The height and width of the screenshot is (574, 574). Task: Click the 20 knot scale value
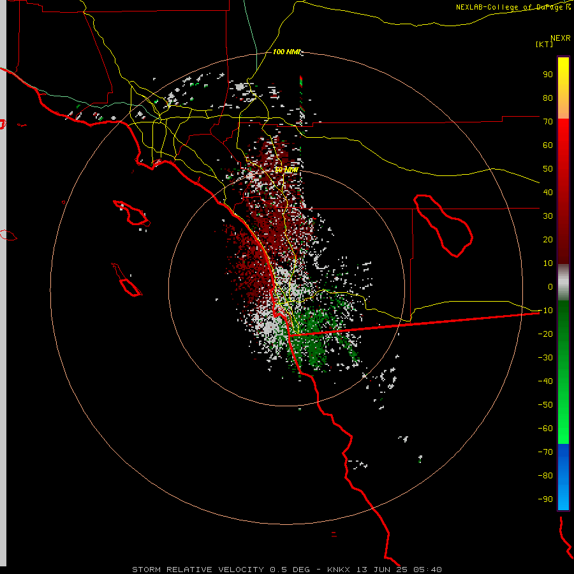[548, 240]
